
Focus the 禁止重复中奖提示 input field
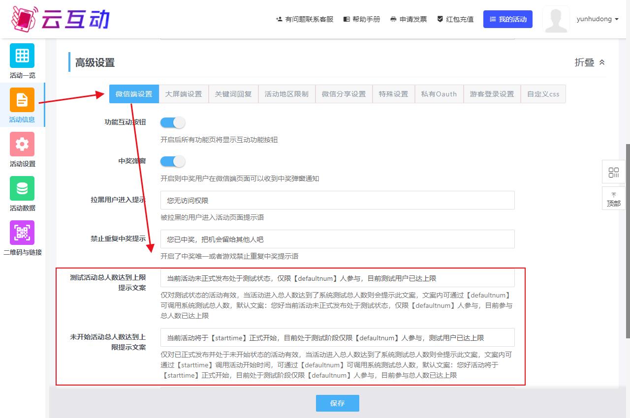(338, 239)
